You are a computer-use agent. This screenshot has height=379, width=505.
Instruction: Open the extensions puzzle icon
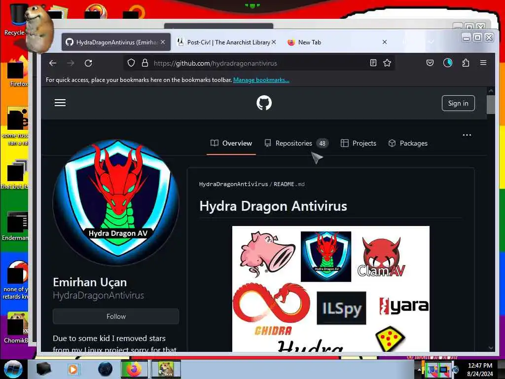click(x=466, y=63)
